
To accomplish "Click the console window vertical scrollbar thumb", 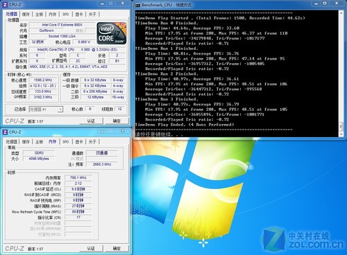I will (341, 126).
